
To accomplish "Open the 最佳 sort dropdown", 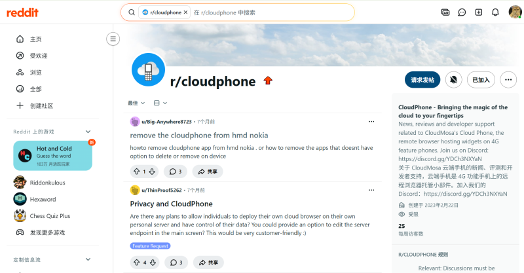I will [136, 103].
